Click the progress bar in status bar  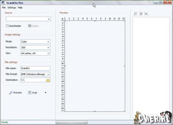[x=71, y=122]
